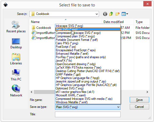
Task: Open Libraries in sidebar
Action: [x=16, y=59]
